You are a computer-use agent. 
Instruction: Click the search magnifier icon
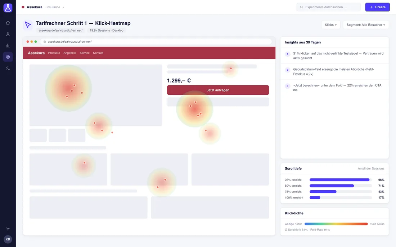click(x=302, y=7)
